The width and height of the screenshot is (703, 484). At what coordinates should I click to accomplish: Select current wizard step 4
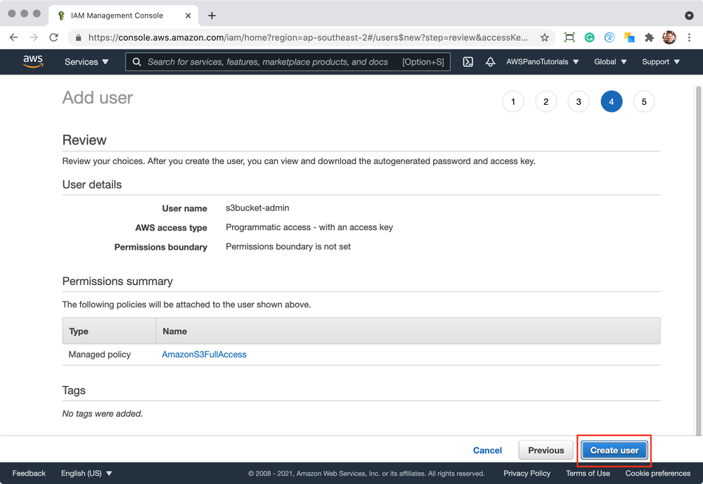(x=611, y=102)
